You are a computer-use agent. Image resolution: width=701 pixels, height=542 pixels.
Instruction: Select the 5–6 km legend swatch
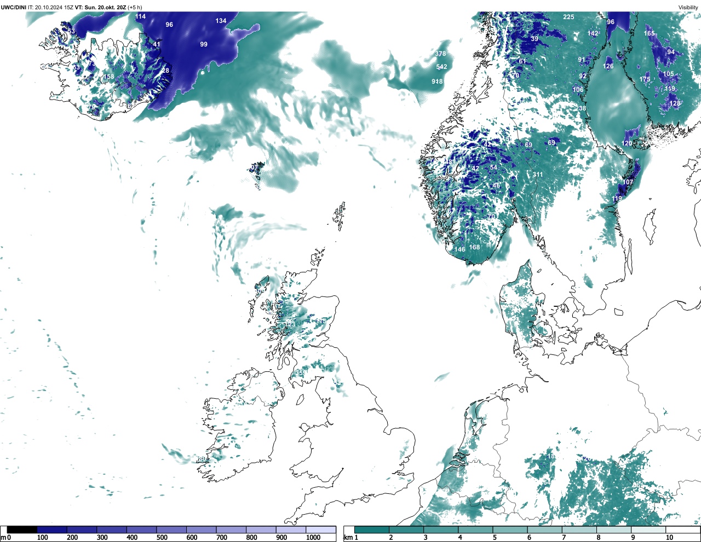510,530
